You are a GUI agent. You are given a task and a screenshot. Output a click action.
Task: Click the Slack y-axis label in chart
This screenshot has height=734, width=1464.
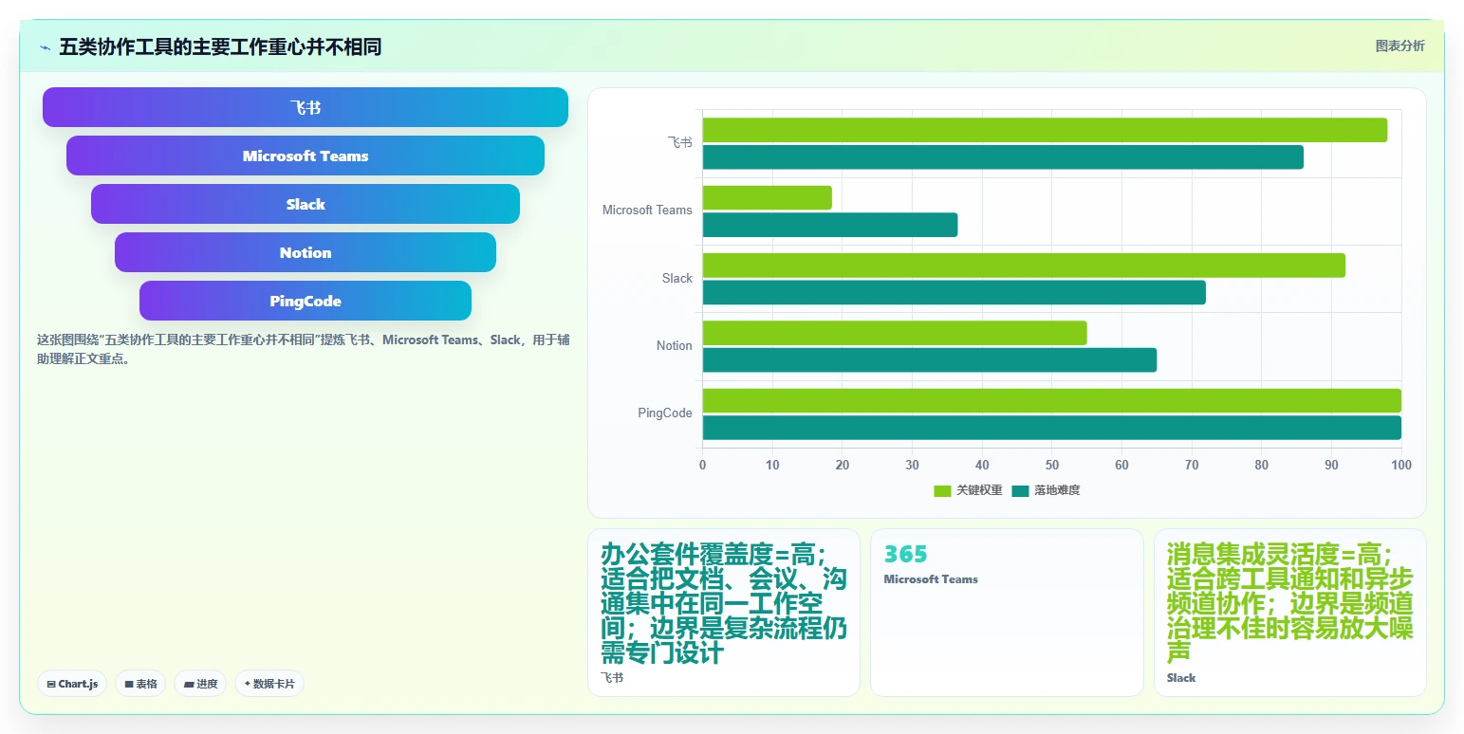(677, 278)
